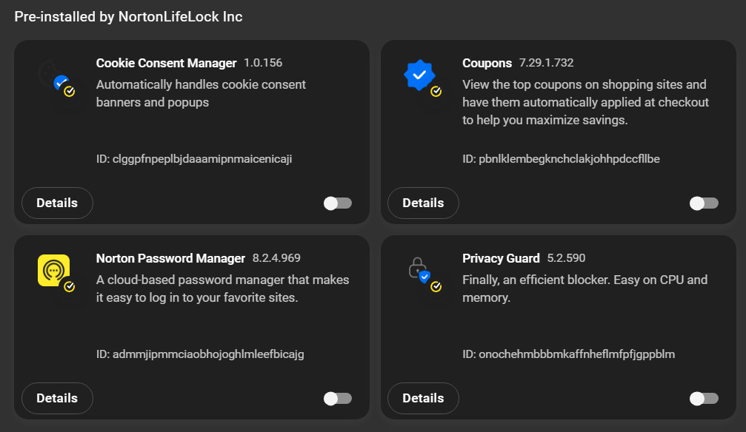Click the Privacy Guard extension name
This screenshot has height=432, width=746.
(x=501, y=258)
